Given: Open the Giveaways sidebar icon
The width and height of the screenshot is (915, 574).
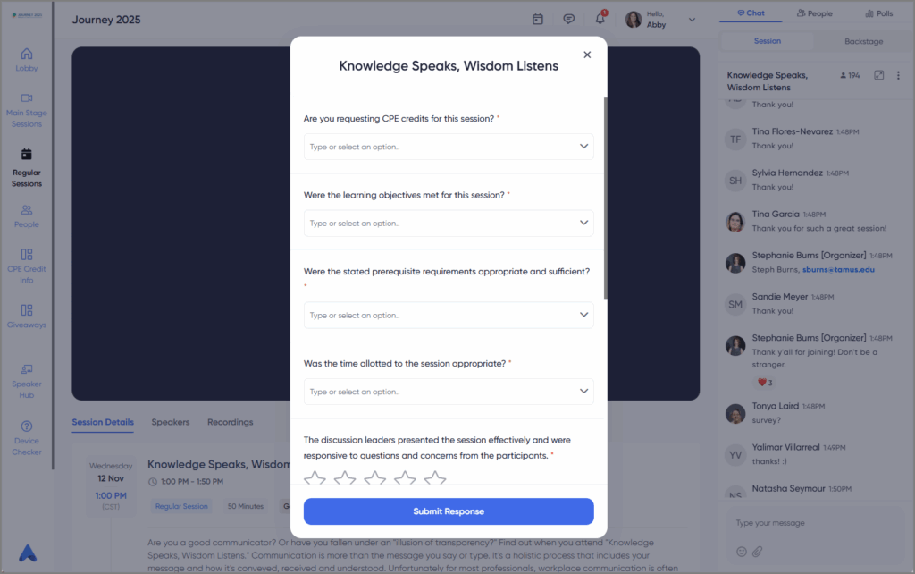Looking at the screenshot, I should pyautogui.click(x=27, y=310).
